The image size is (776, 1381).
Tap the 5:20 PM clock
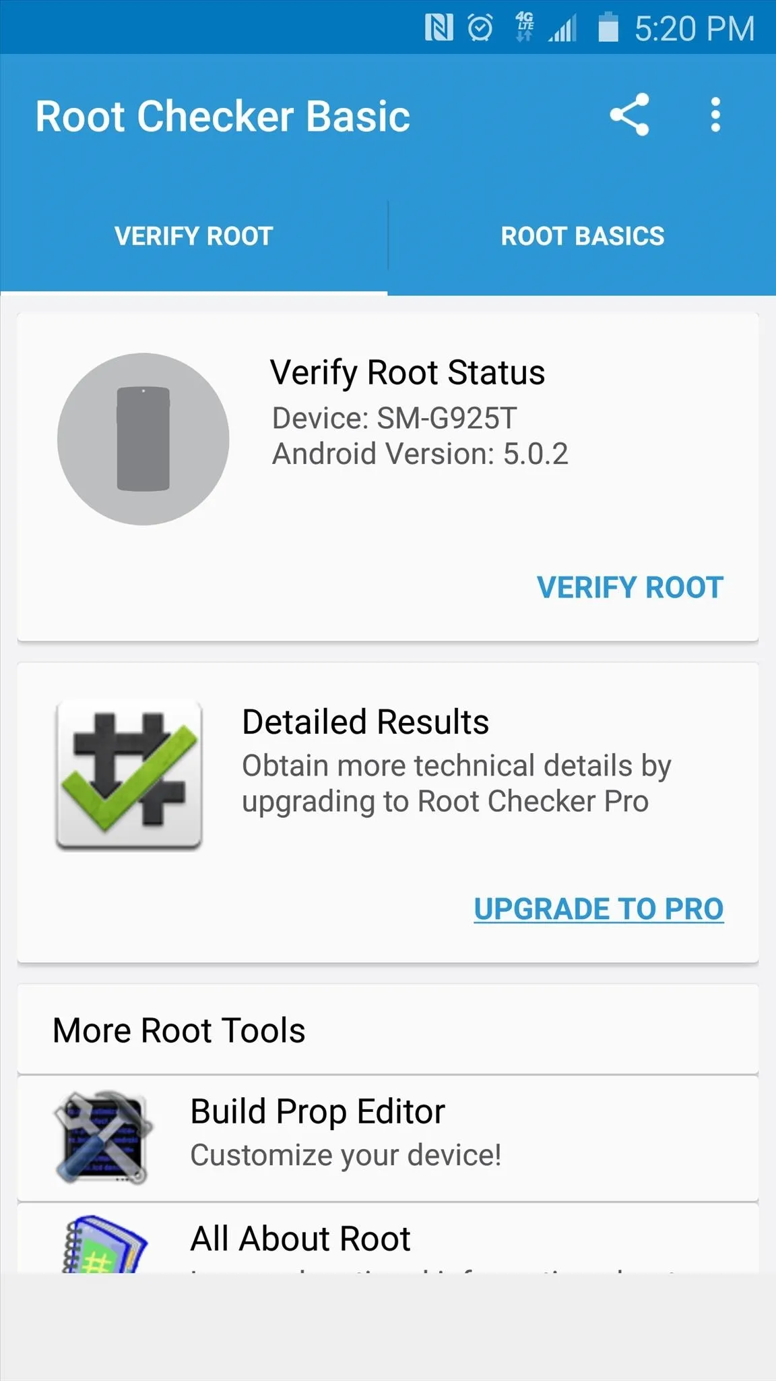[x=694, y=29]
